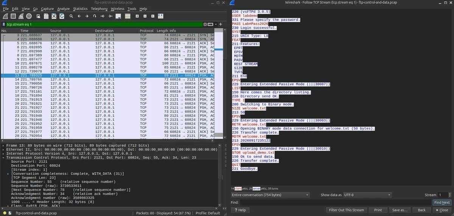Image resolution: width=454 pixels, height=216 pixels.
Task: Open Help in Follow TCP Stream dialog
Action: (240, 210)
